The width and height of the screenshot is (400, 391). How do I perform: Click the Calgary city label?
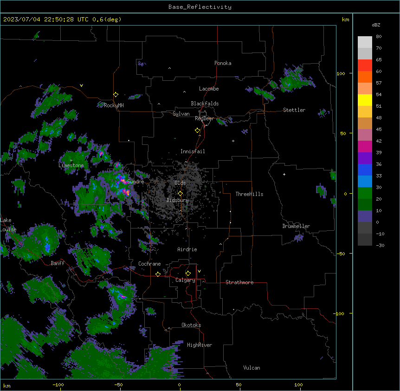[186, 280]
